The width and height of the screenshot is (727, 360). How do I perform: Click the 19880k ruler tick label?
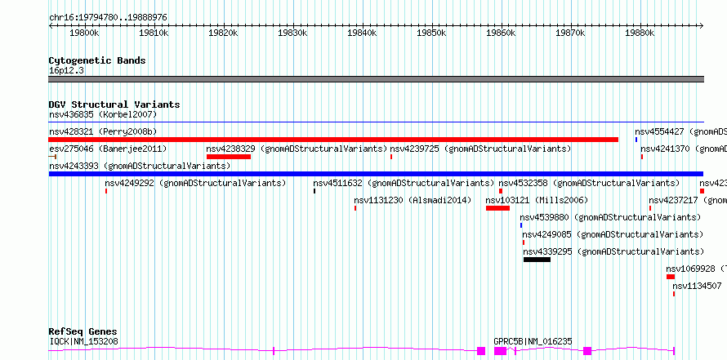click(640, 33)
